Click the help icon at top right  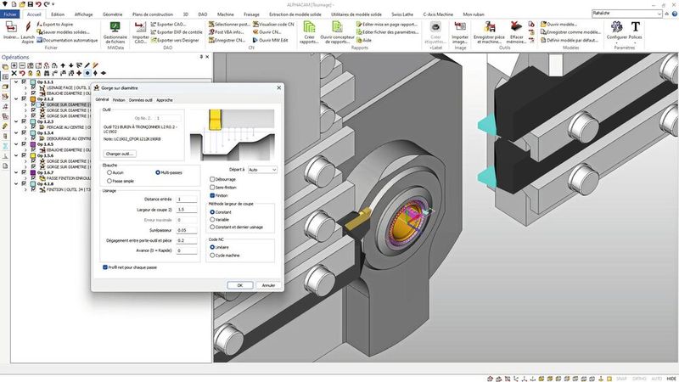pos(674,14)
